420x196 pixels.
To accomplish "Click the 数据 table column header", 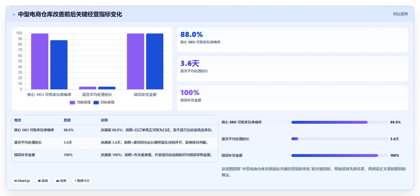I will click(x=67, y=120).
